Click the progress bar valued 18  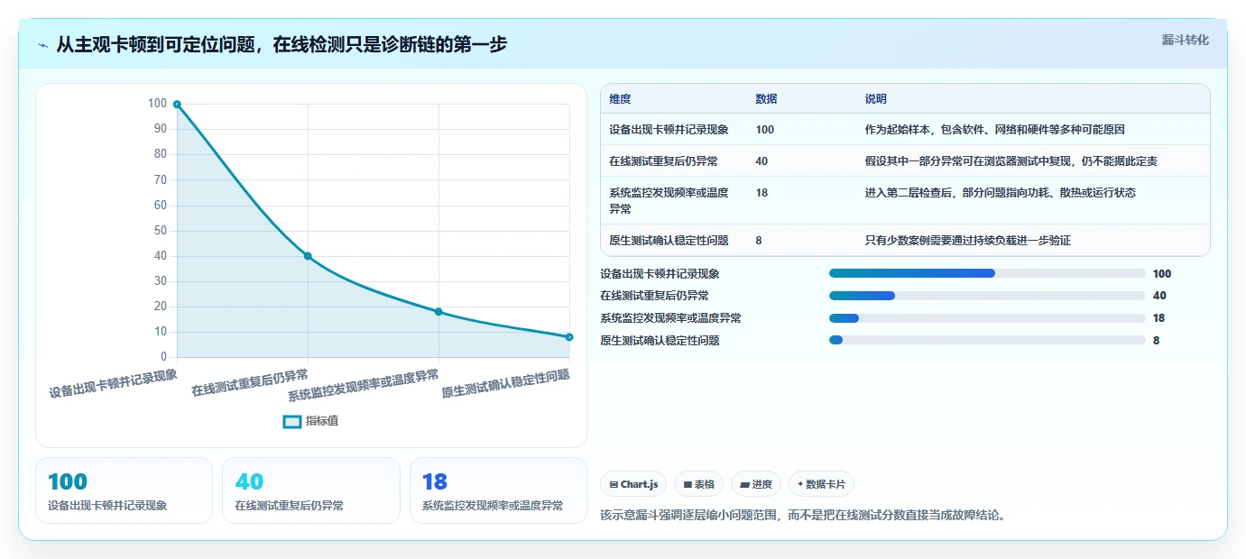tap(987, 318)
